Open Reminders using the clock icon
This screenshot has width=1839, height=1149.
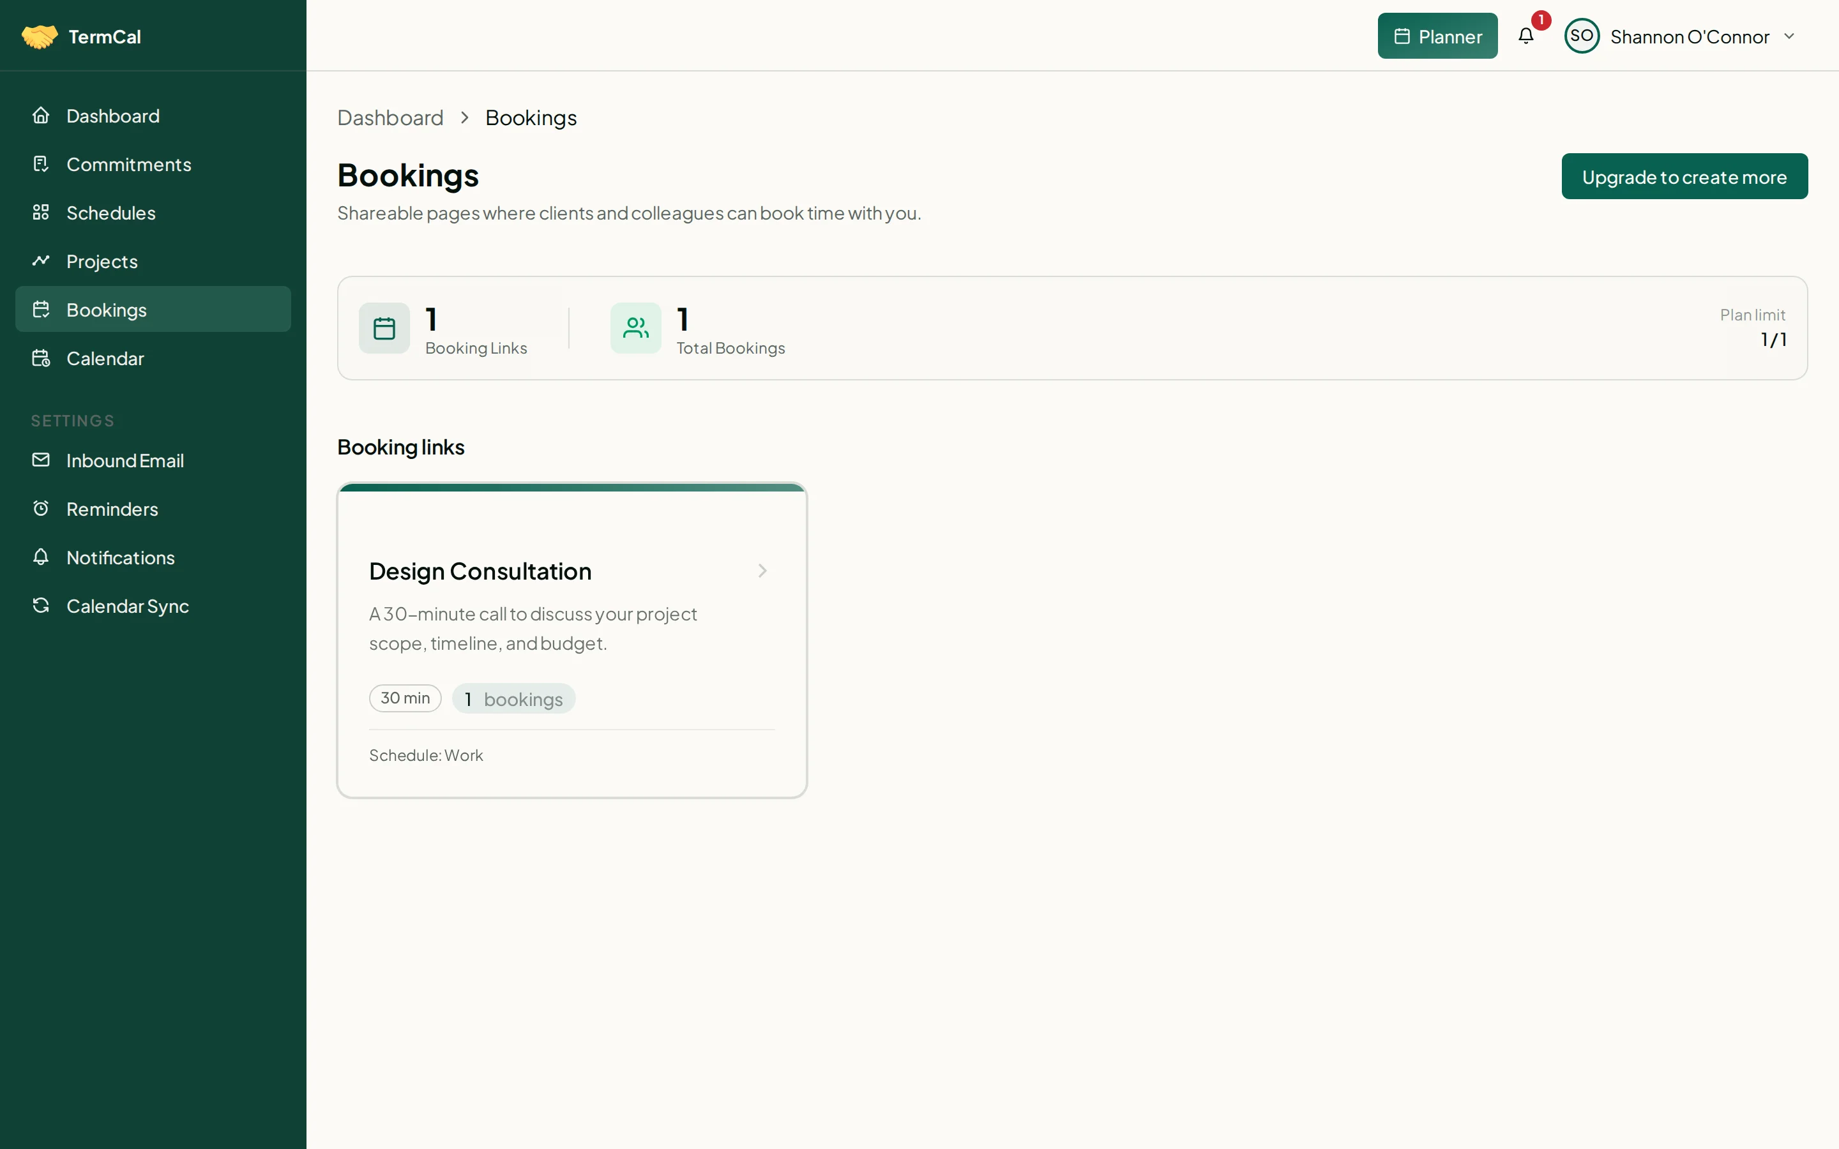coord(41,508)
